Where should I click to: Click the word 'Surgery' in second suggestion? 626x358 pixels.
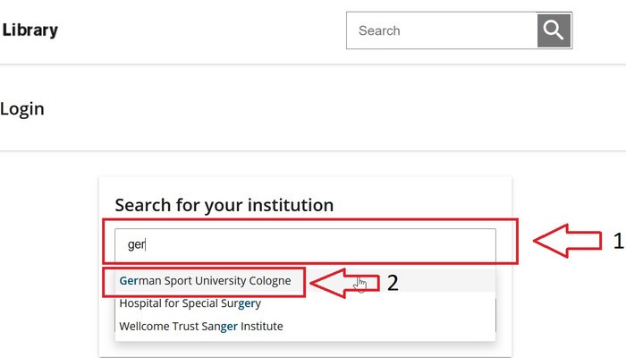(241, 303)
